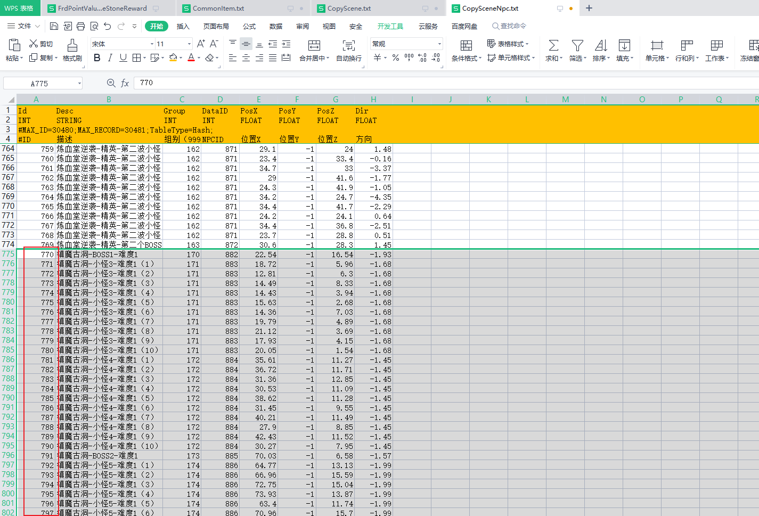Screen dimensions: 759x516
Task: Pick the red font color swatch
Action: pyautogui.click(x=191, y=58)
